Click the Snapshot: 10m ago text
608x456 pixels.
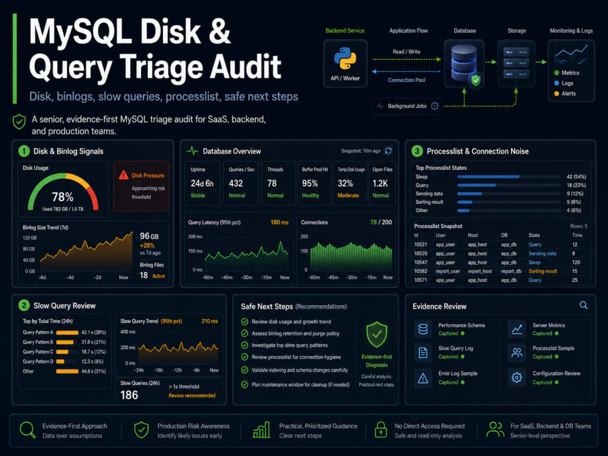(x=361, y=151)
